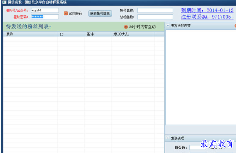Toggle the 记住密码 checkbox
This screenshot has width=236, height=153.
tap(66, 13)
